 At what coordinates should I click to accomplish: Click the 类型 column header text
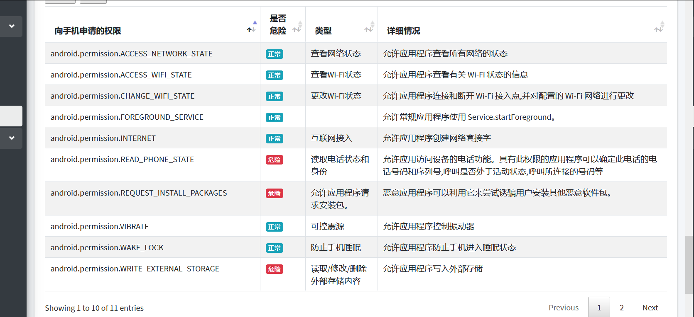click(323, 31)
